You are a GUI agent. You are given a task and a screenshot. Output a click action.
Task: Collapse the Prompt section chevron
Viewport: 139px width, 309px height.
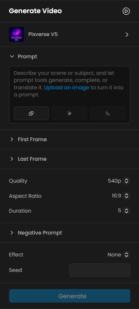pyautogui.click(x=12, y=57)
